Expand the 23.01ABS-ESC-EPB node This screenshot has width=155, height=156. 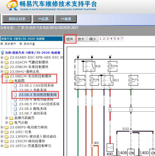tap(2, 58)
